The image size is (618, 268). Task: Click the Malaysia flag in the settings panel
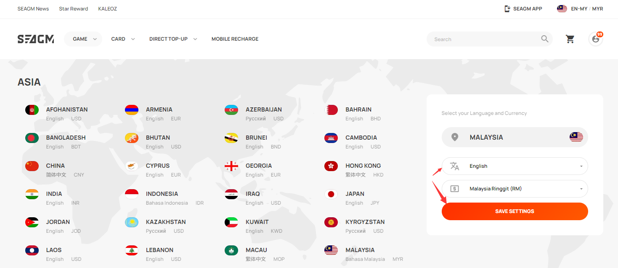(x=576, y=137)
